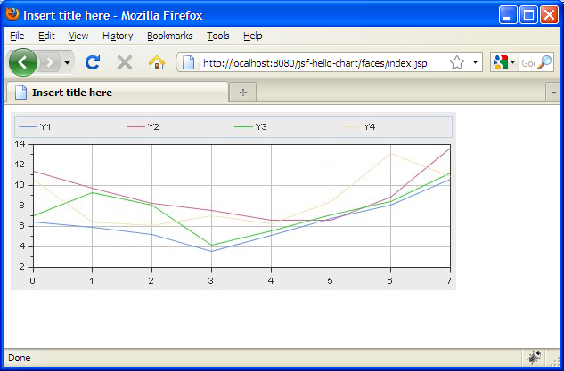Click the Stop loading X icon

[x=125, y=62]
